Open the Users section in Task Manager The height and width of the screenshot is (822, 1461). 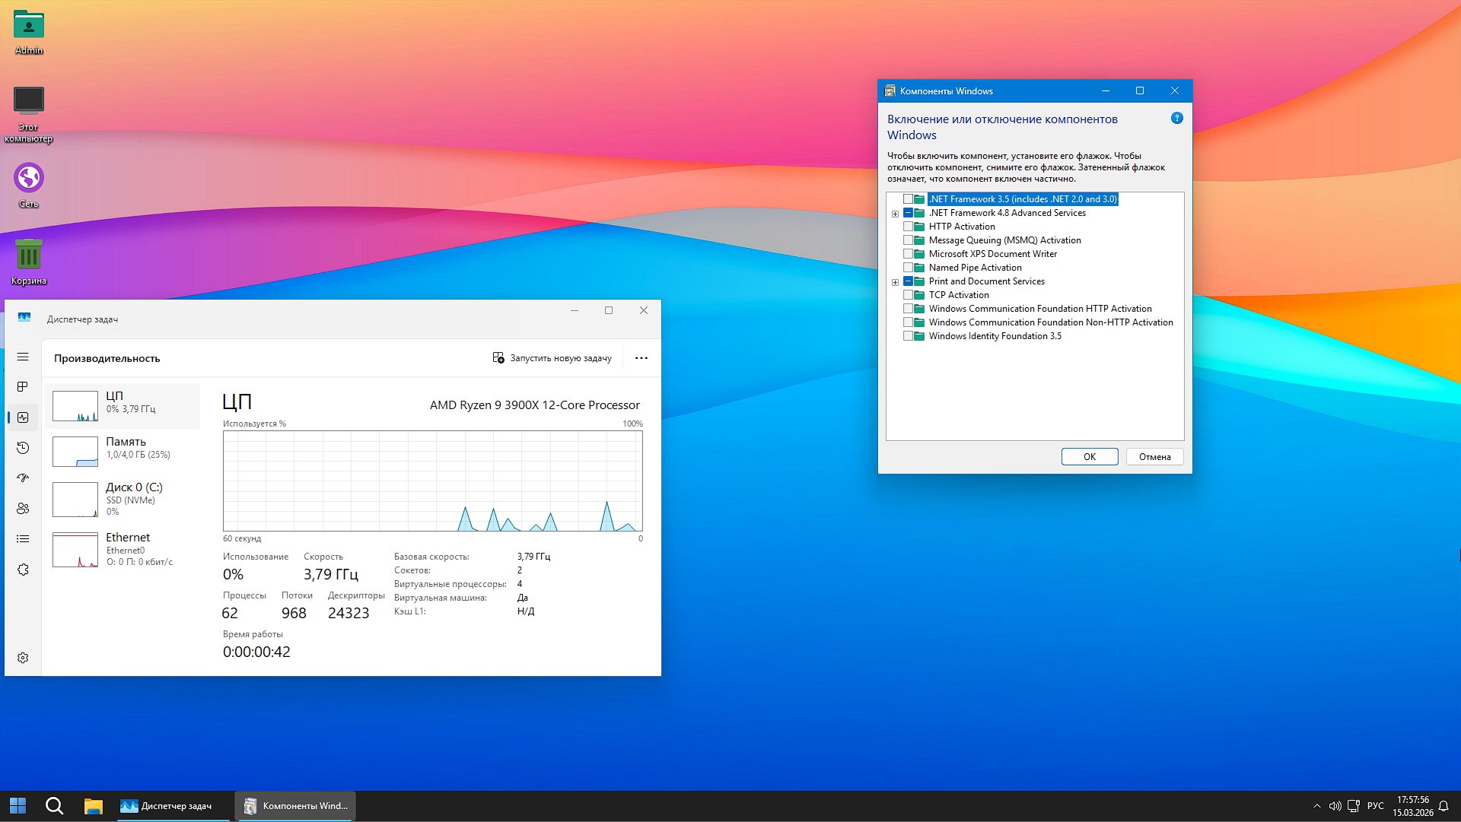[x=23, y=508]
